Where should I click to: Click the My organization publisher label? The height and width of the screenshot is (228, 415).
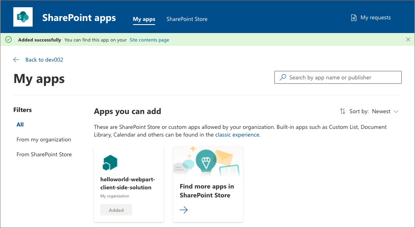(x=115, y=196)
